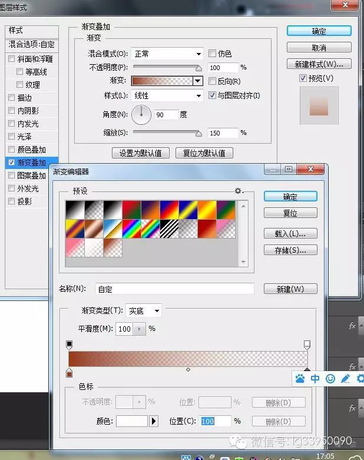The image size is (364, 460).
Task: Select violet-orange gradient preset
Action: [150, 210]
